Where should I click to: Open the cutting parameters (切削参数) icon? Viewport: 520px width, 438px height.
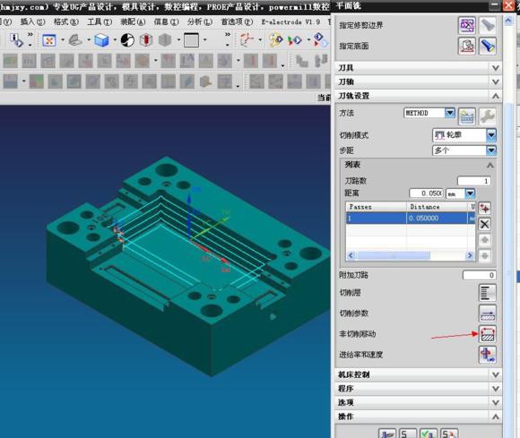click(488, 313)
